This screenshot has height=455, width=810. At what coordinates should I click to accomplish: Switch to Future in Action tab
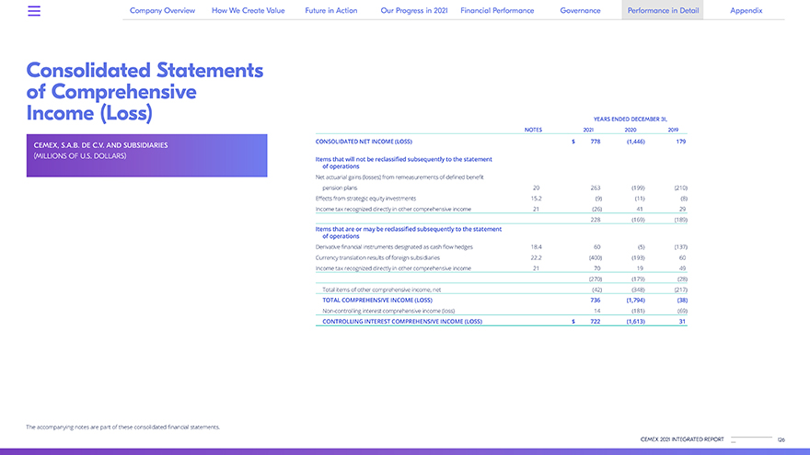coord(332,10)
